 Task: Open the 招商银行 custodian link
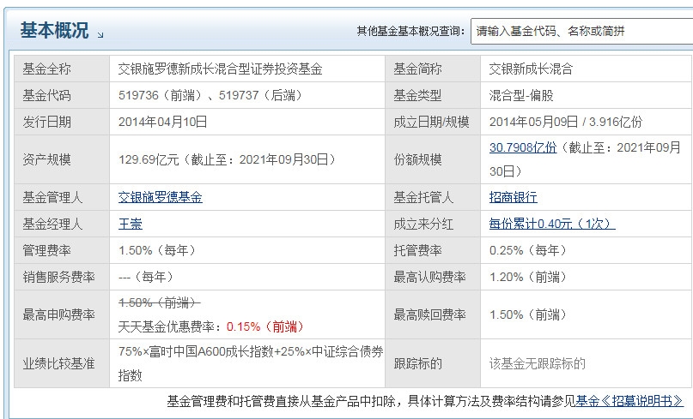click(x=513, y=197)
